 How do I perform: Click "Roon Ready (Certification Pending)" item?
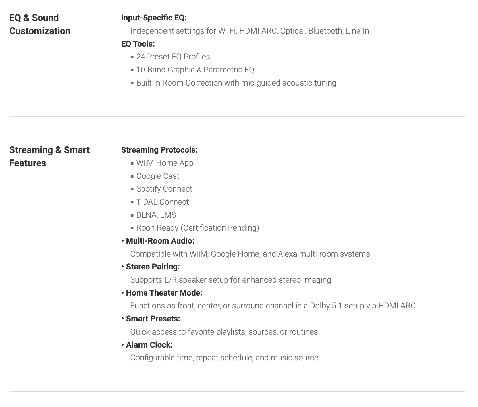[x=198, y=228]
